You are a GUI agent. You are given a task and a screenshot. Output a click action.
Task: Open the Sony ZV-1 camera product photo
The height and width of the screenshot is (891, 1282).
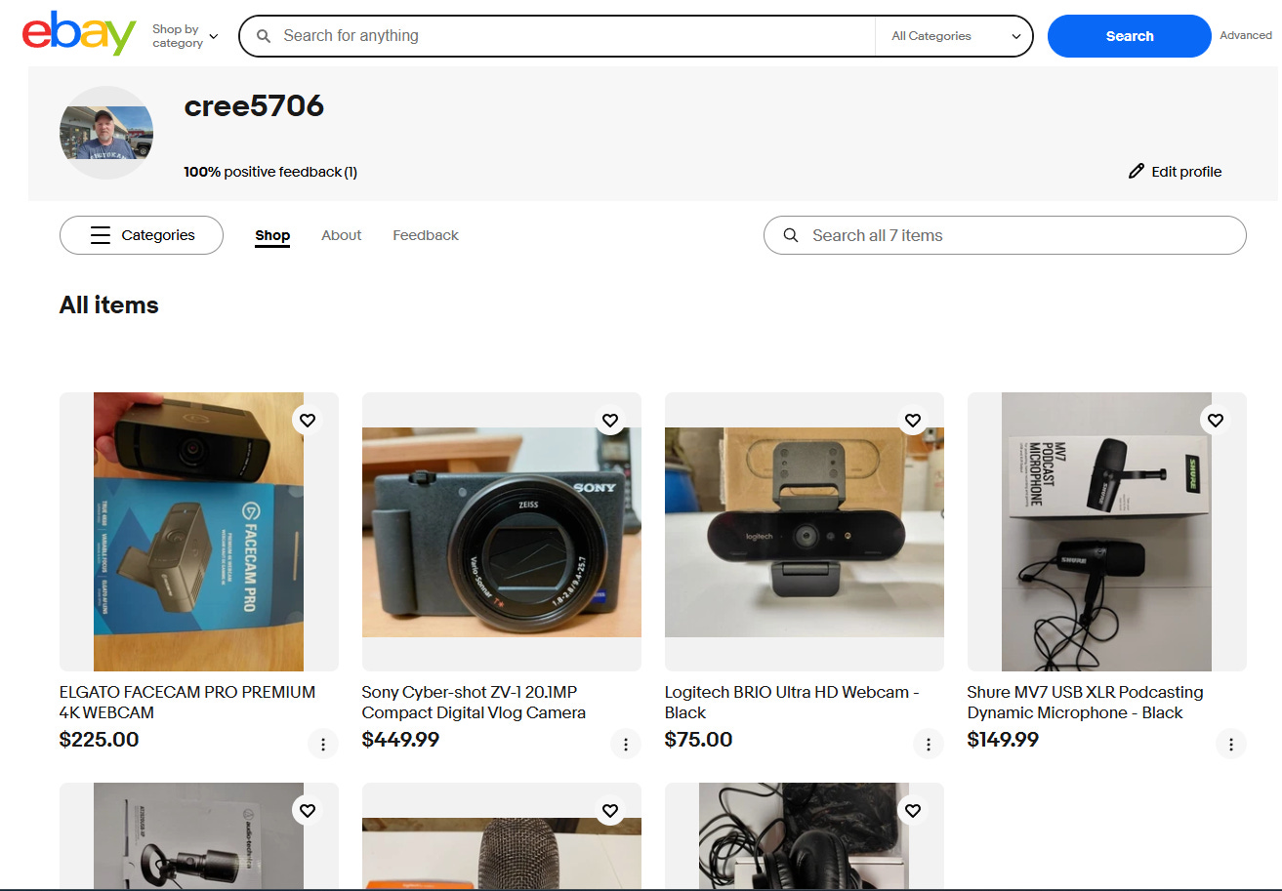pos(502,532)
